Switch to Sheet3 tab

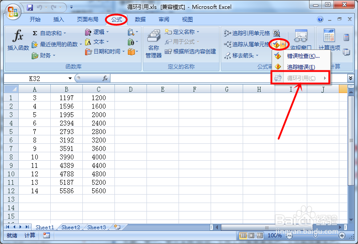tap(97, 228)
